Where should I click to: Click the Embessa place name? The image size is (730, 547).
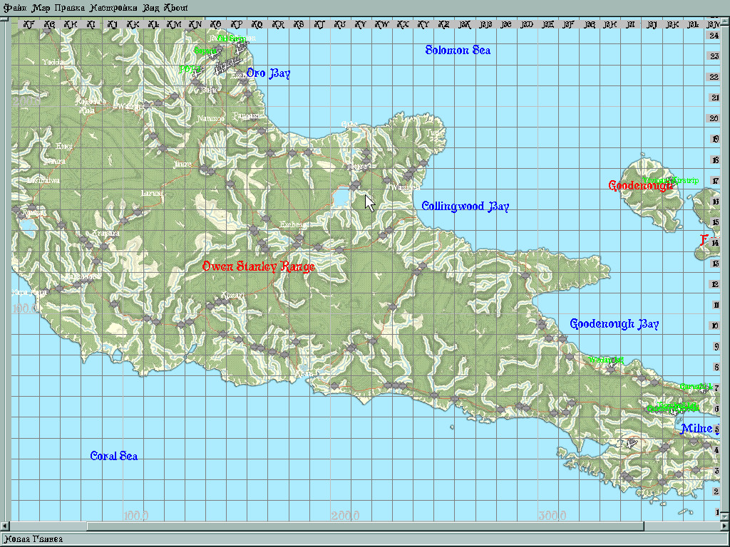tap(293, 224)
